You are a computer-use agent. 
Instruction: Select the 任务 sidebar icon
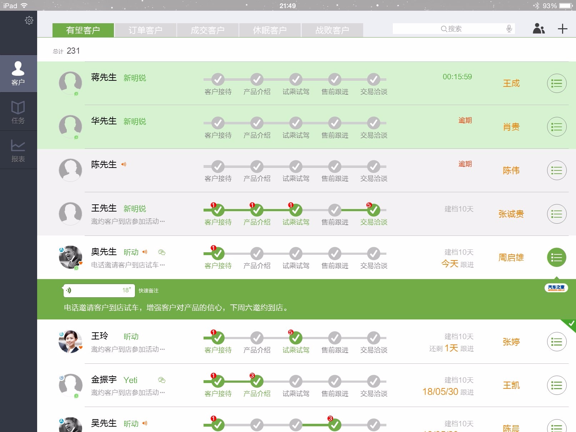pyautogui.click(x=18, y=112)
